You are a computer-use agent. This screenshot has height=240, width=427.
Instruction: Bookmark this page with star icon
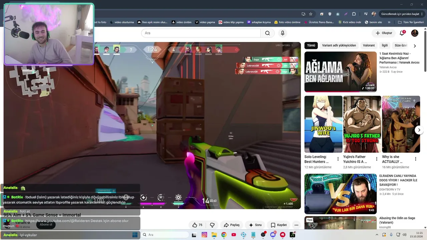[311, 14]
